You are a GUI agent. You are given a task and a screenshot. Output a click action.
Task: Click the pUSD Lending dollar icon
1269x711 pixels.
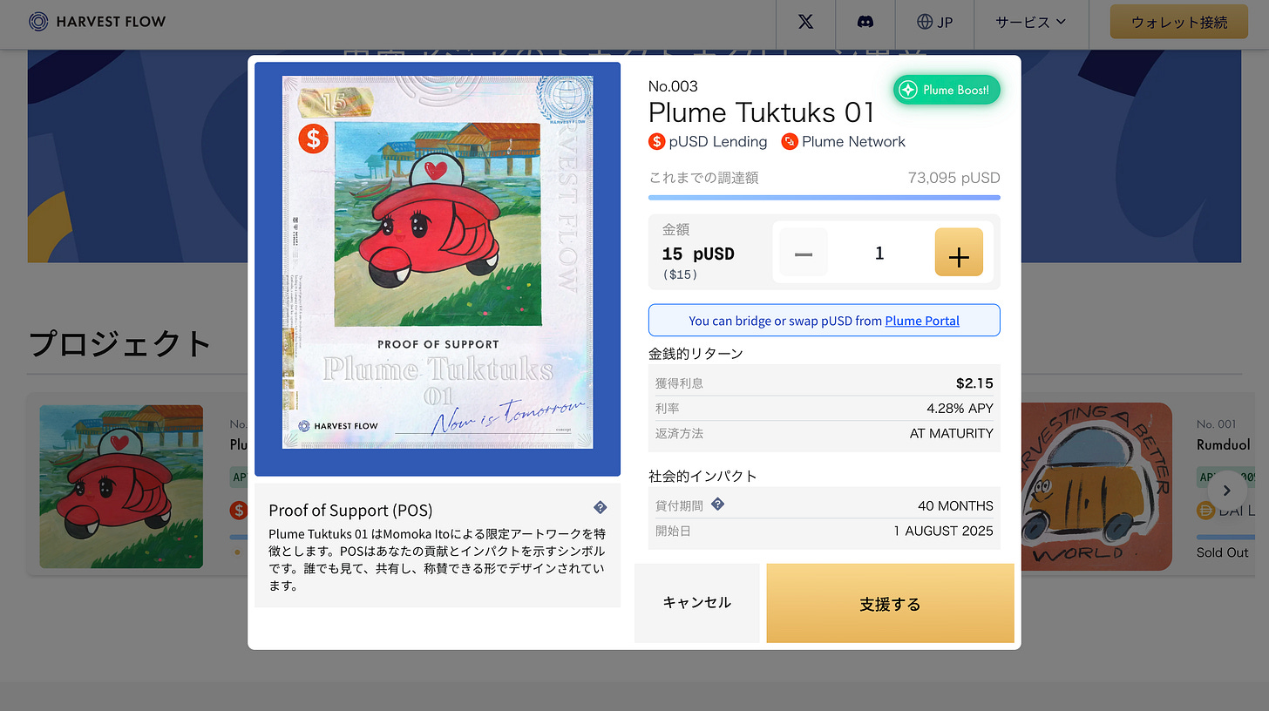(x=657, y=141)
